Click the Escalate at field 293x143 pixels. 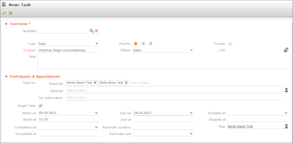pos(258,119)
